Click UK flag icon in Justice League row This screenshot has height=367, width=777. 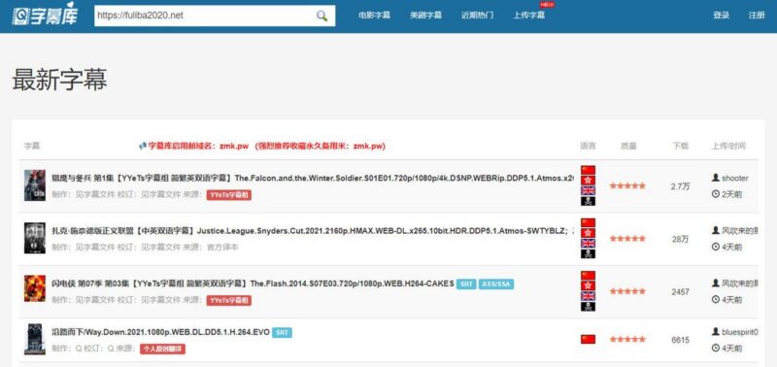[589, 244]
